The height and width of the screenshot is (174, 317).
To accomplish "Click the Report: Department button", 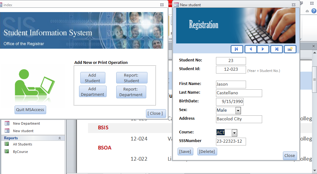I will point(131,92).
